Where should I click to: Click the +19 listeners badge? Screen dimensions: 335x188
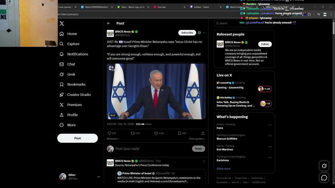click(x=266, y=104)
